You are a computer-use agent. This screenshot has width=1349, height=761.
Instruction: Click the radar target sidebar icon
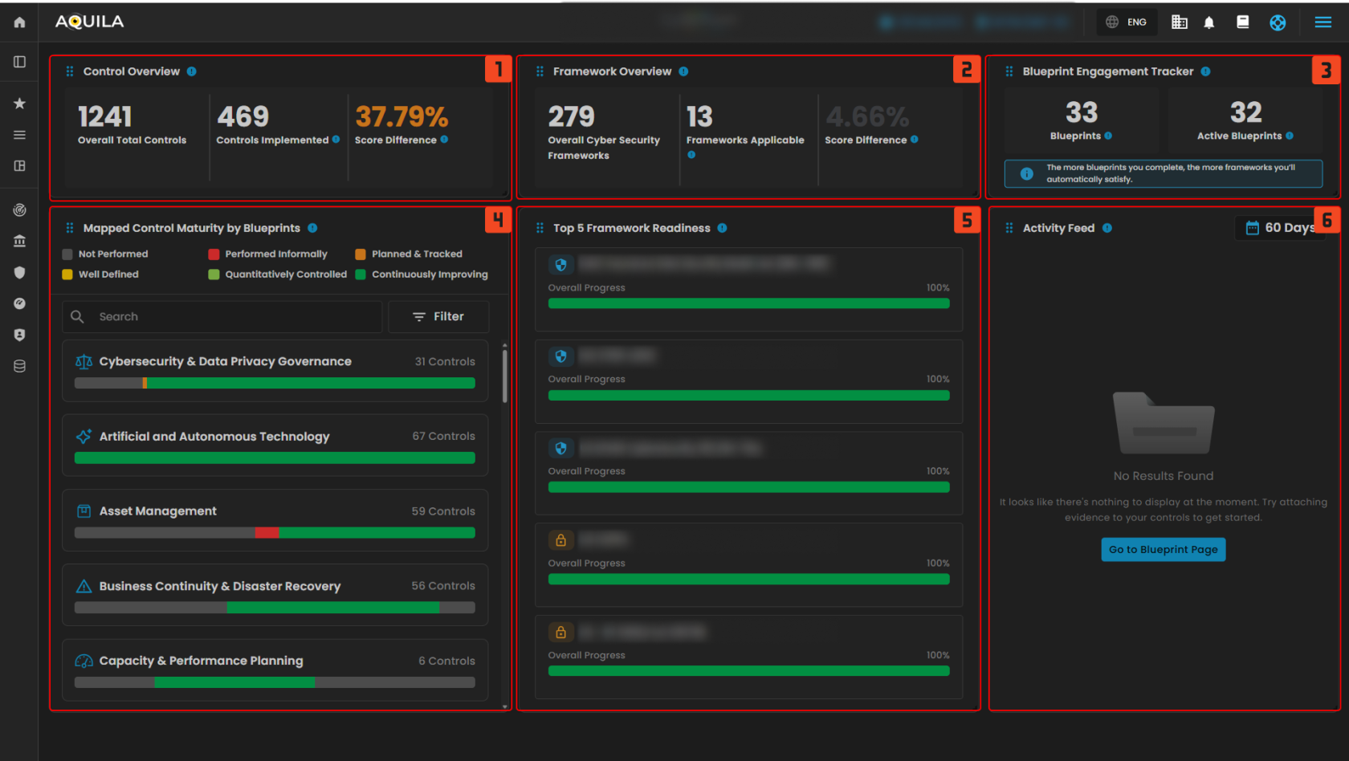coord(19,210)
